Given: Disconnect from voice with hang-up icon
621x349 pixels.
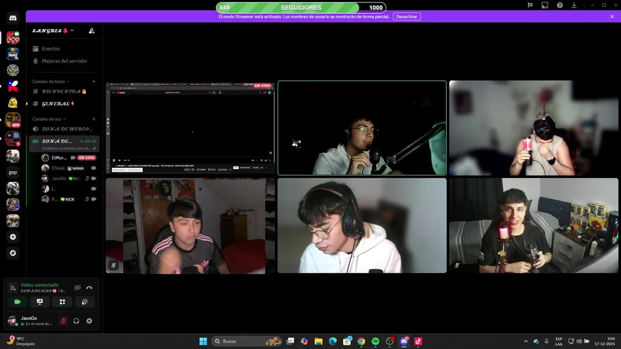Looking at the screenshot, I should tap(89, 287).
